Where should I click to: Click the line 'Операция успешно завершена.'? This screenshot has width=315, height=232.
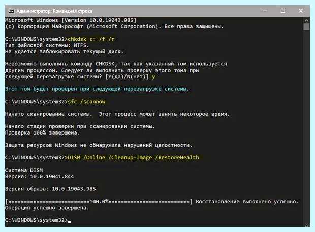47,208
